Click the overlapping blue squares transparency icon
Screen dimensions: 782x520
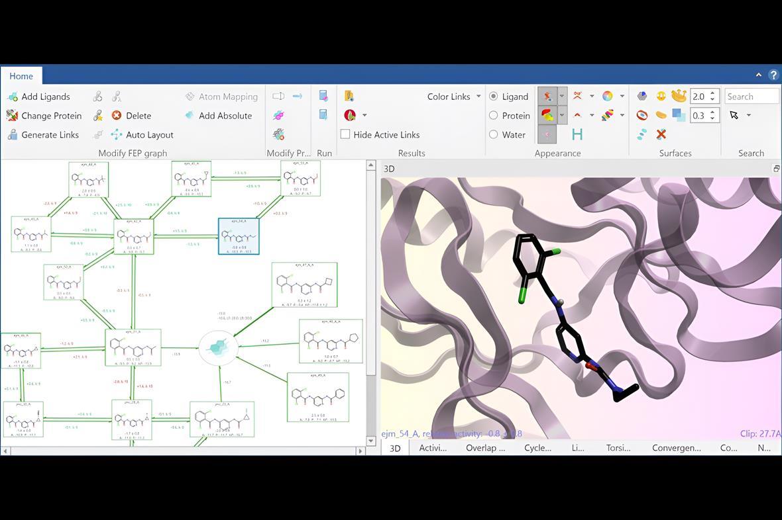tap(679, 115)
